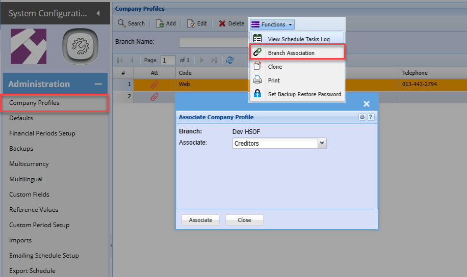Click the Add record icon
The width and height of the screenshot is (467, 277).
(160, 23)
